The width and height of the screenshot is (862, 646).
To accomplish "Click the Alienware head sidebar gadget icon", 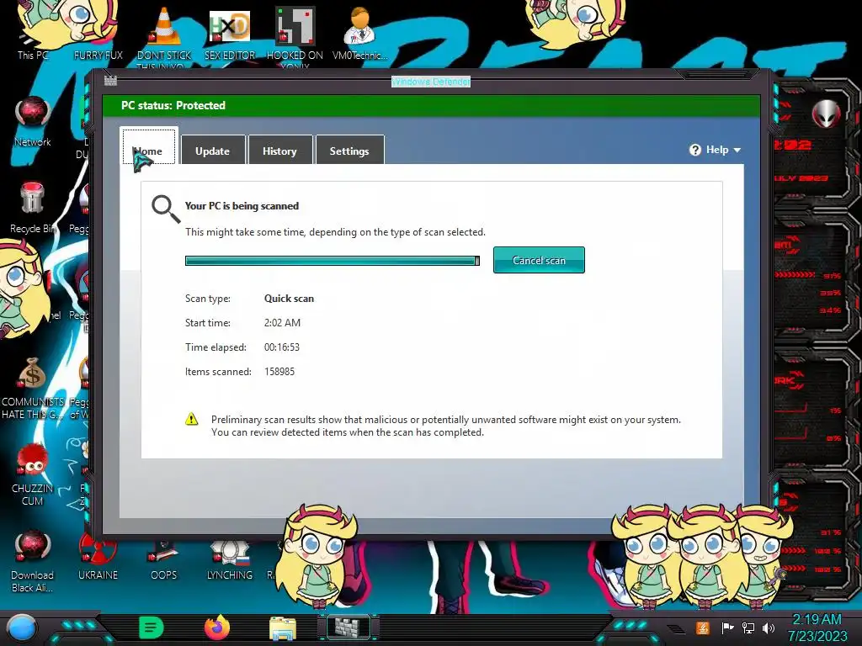I will pyautogui.click(x=826, y=114).
